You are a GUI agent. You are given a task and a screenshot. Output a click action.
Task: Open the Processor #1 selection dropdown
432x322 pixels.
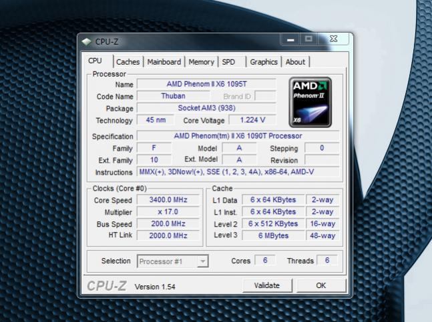tap(173, 261)
